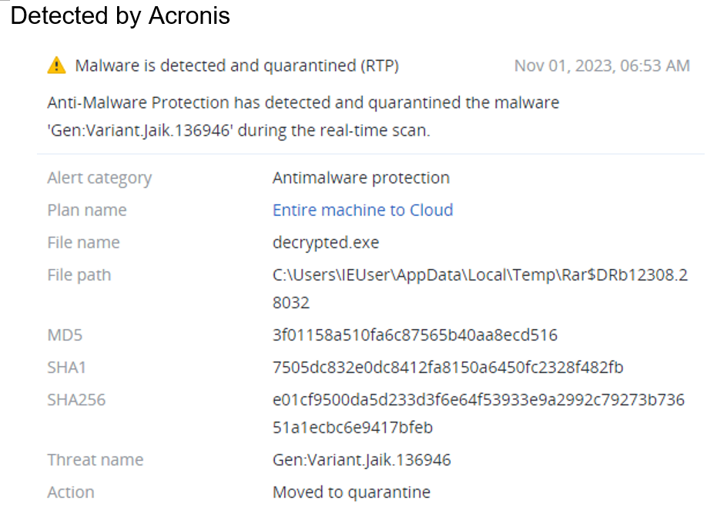
Task: Click the Threat name label
Action: [95, 460]
